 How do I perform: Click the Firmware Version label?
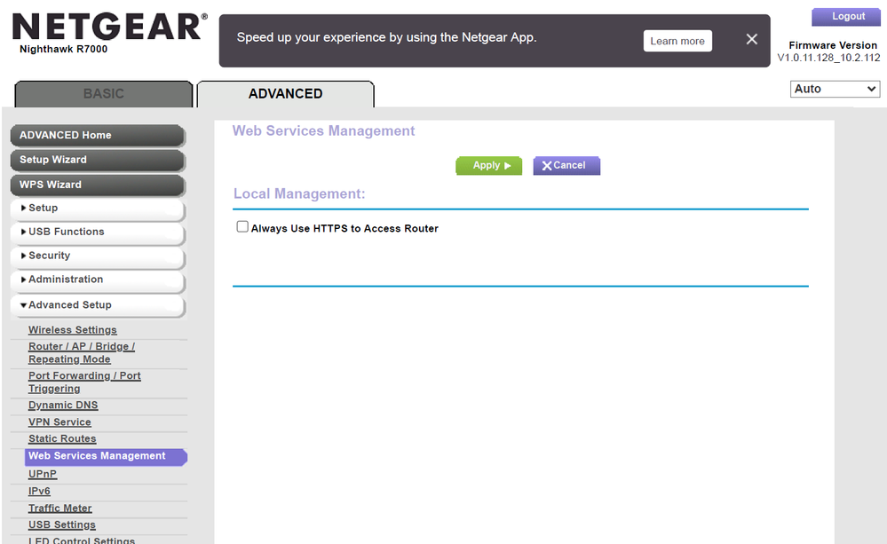click(833, 45)
